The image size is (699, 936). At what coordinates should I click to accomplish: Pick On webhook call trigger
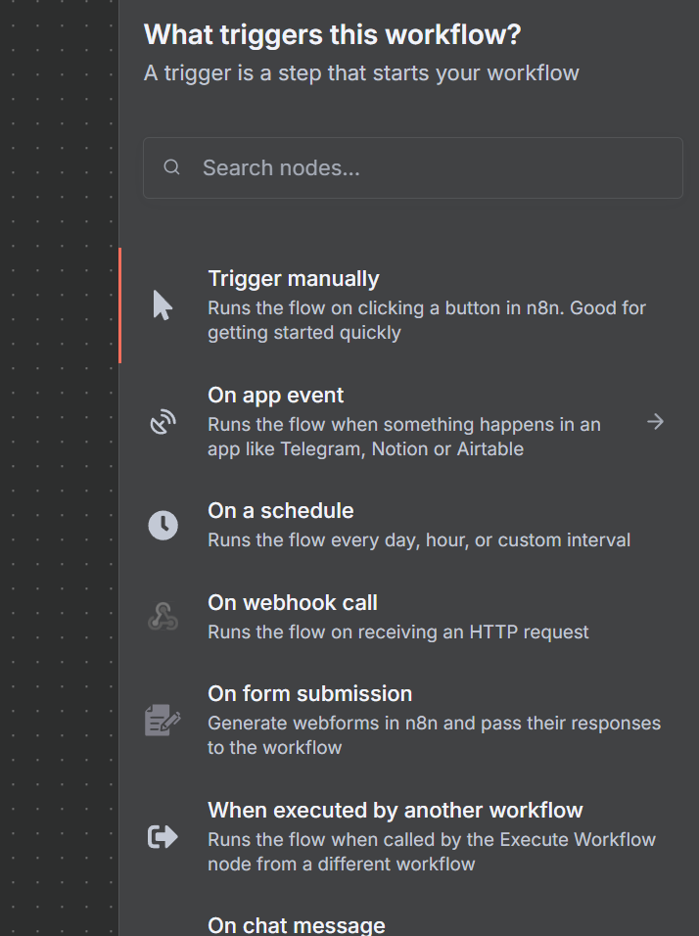[293, 603]
